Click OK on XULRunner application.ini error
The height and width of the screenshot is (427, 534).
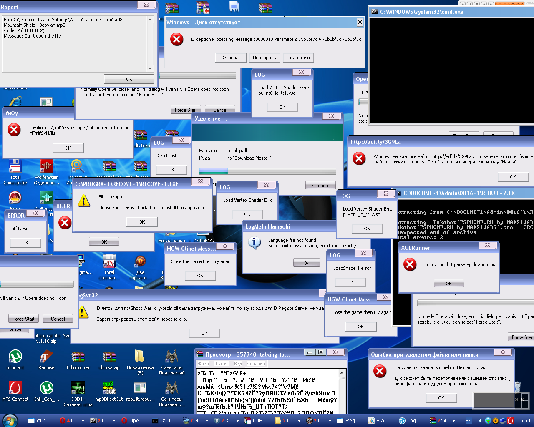(449, 284)
